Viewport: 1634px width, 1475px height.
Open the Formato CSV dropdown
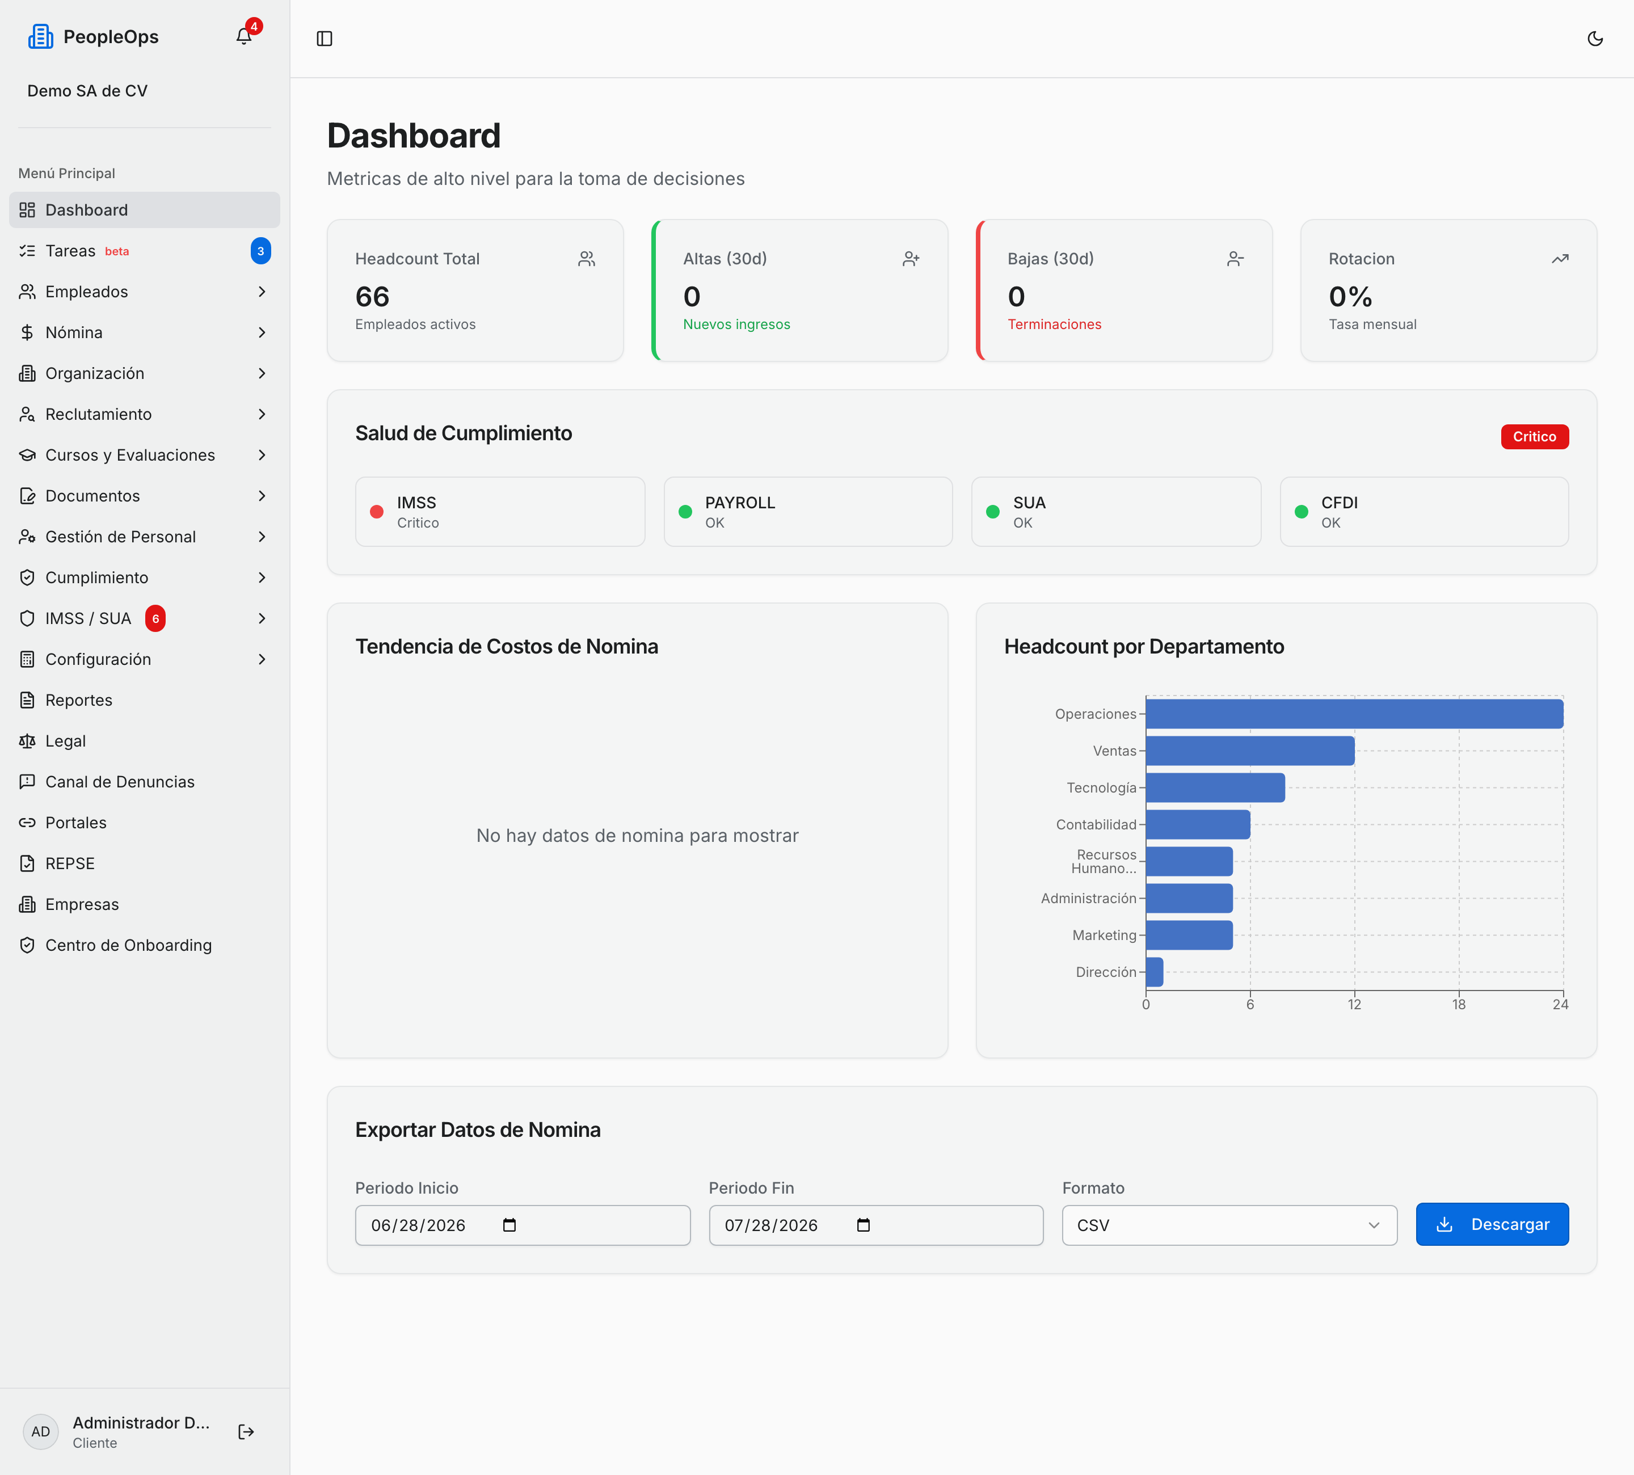[1229, 1225]
